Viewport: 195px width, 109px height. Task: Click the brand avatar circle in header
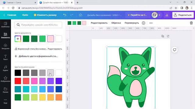point(154,15)
